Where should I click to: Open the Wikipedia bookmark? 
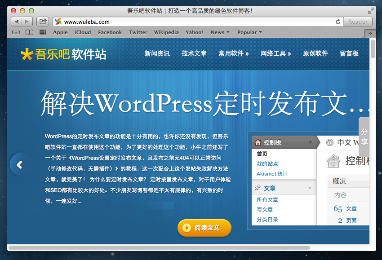coord(166,32)
